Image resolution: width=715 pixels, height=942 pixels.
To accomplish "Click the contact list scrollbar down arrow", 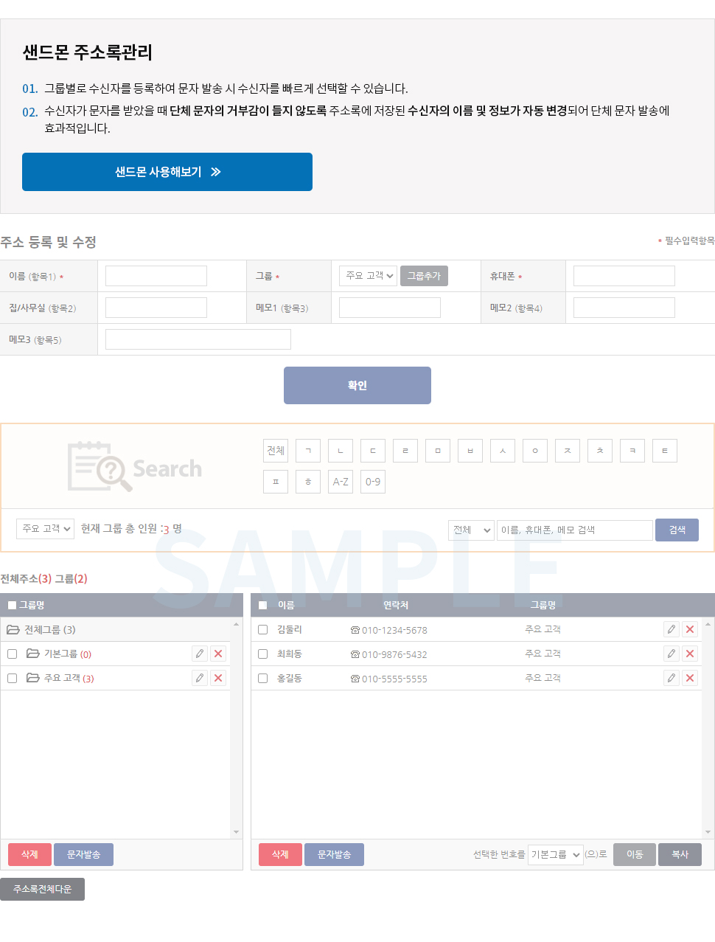I will [x=708, y=832].
